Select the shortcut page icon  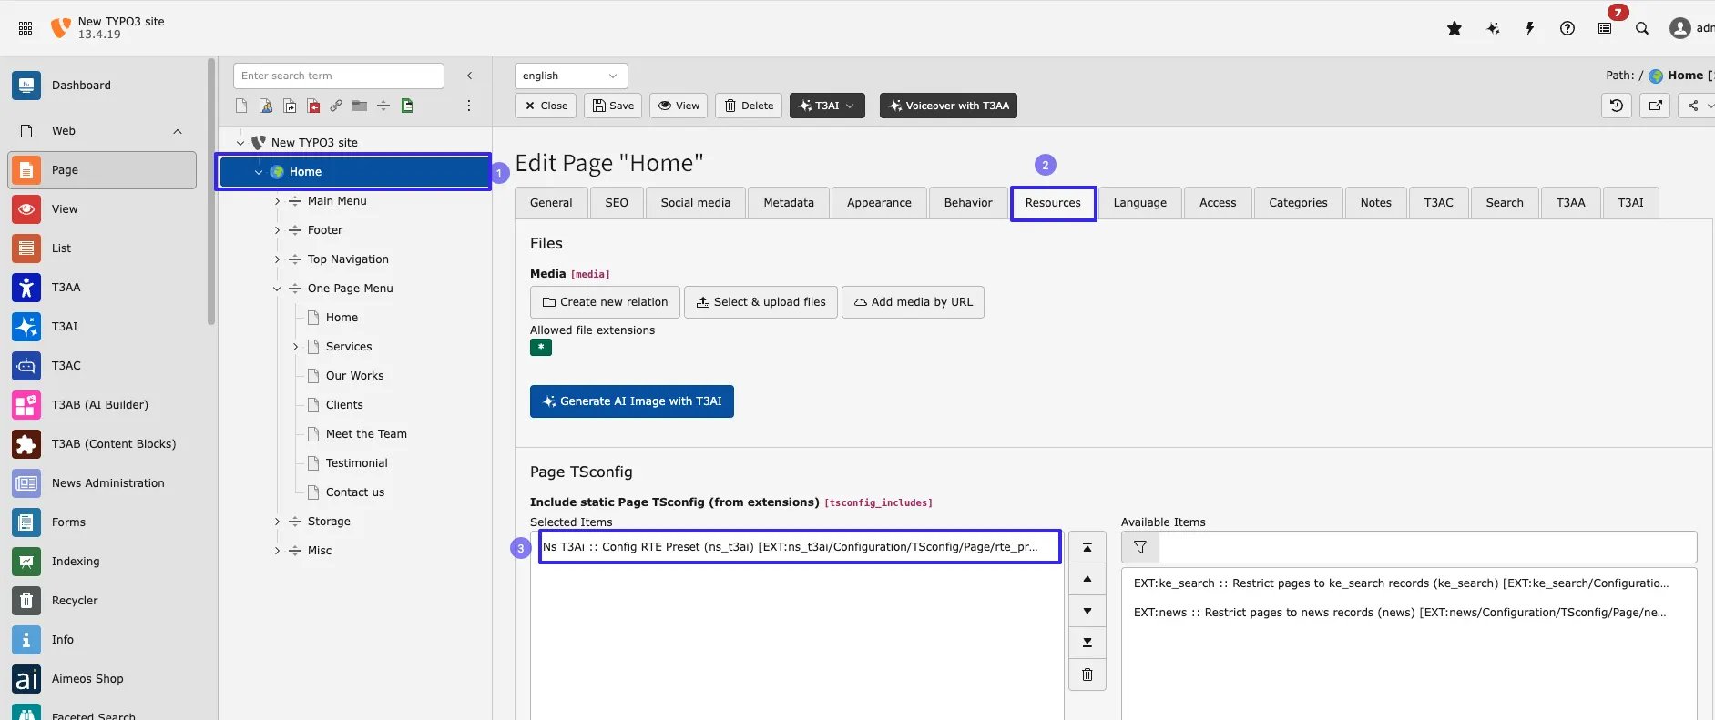tap(290, 106)
